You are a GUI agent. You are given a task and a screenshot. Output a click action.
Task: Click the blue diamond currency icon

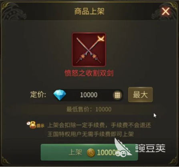60,95
